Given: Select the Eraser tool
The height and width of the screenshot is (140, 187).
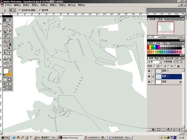Looking at the screenshot, I should pos(5,44).
